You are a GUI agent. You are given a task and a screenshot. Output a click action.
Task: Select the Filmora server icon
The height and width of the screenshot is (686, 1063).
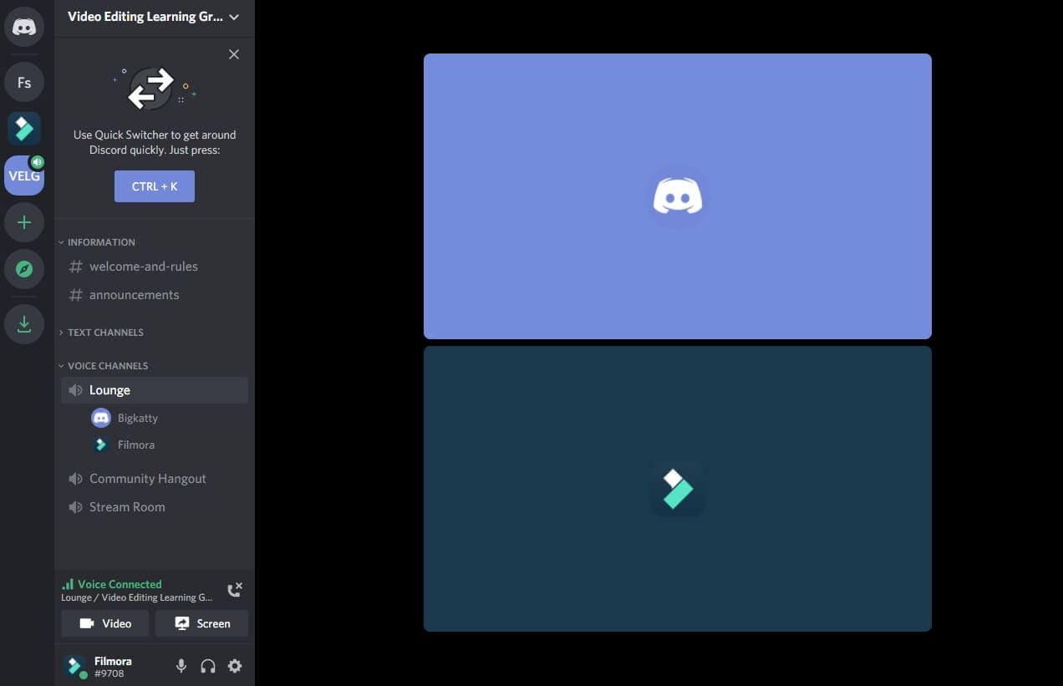(24, 128)
